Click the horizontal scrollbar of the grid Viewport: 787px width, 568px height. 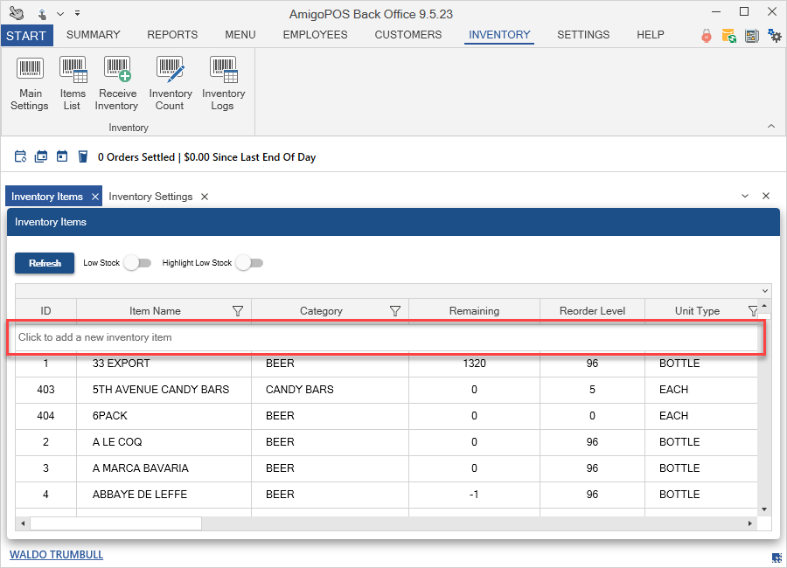(115, 523)
